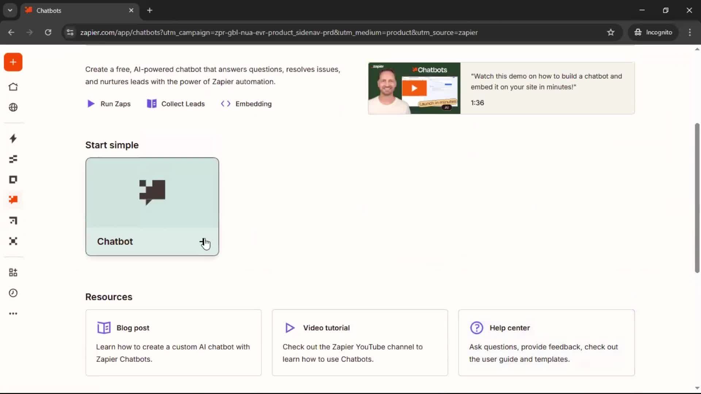Open Zap History clock icon
This screenshot has width=701, height=394.
(13, 293)
